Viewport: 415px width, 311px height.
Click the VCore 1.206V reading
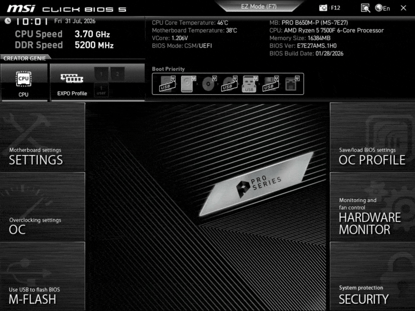click(x=170, y=38)
